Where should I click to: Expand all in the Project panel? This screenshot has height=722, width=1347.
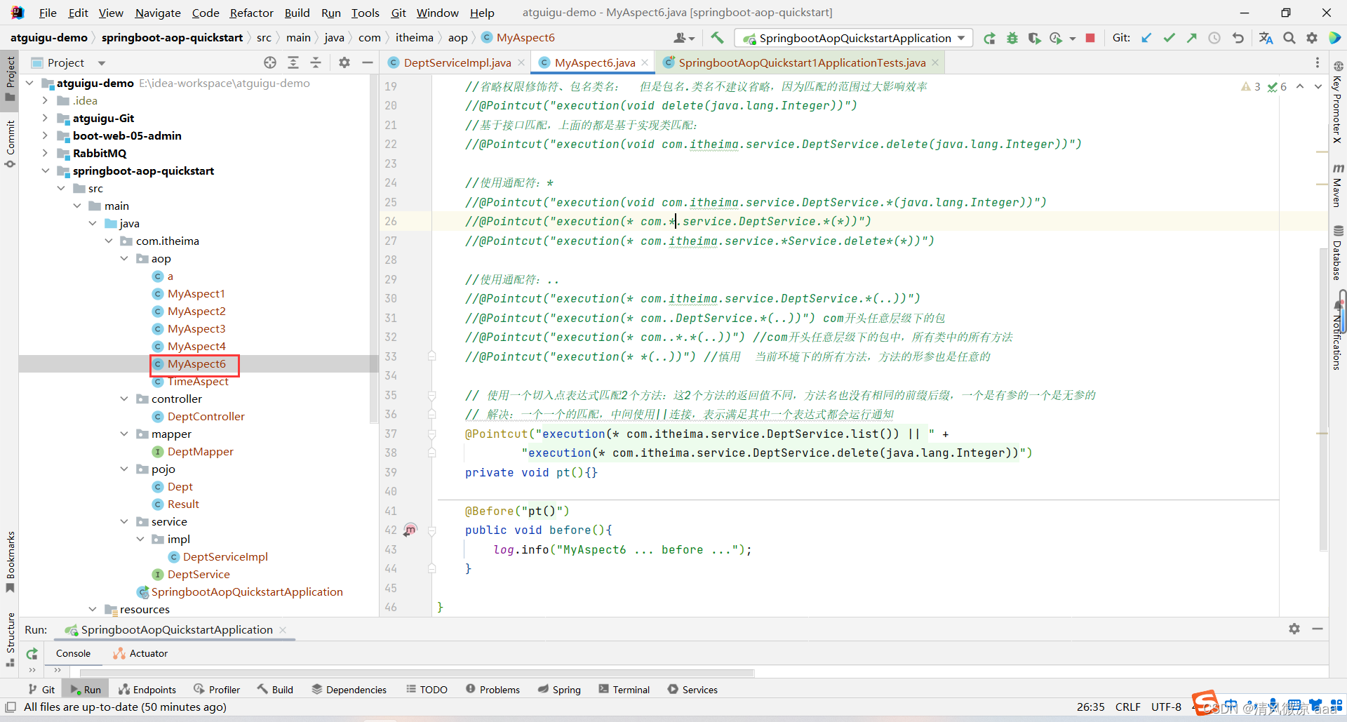click(x=293, y=62)
